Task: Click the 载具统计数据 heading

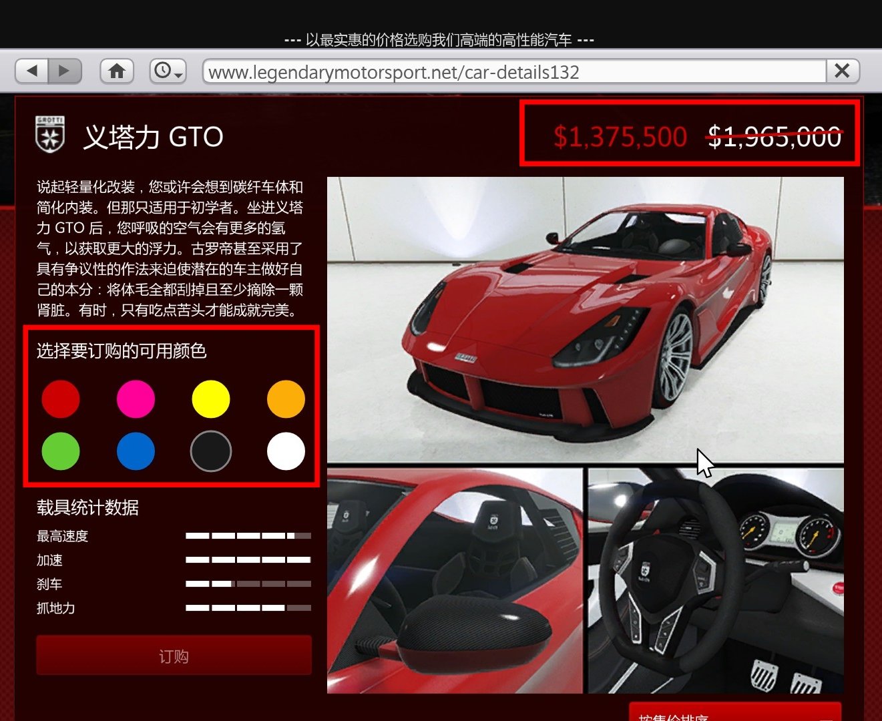Action: (87, 508)
